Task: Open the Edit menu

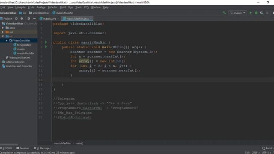Action: [x=3, y=7]
